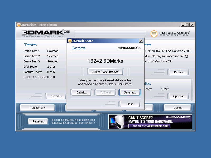Image resolution: width=211 pixels, height=158 pixels.
Task: Click the Opteron Processor 146 text
Action: 166,56
